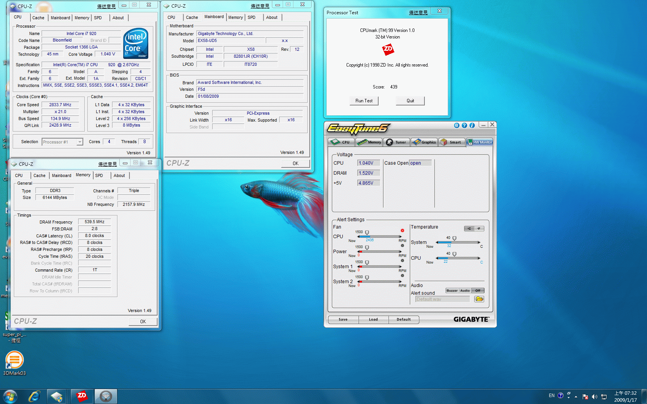This screenshot has width=647, height=404.
Task: Open the SPD tab in the memory CPU-Z window
Action: (x=99, y=175)
